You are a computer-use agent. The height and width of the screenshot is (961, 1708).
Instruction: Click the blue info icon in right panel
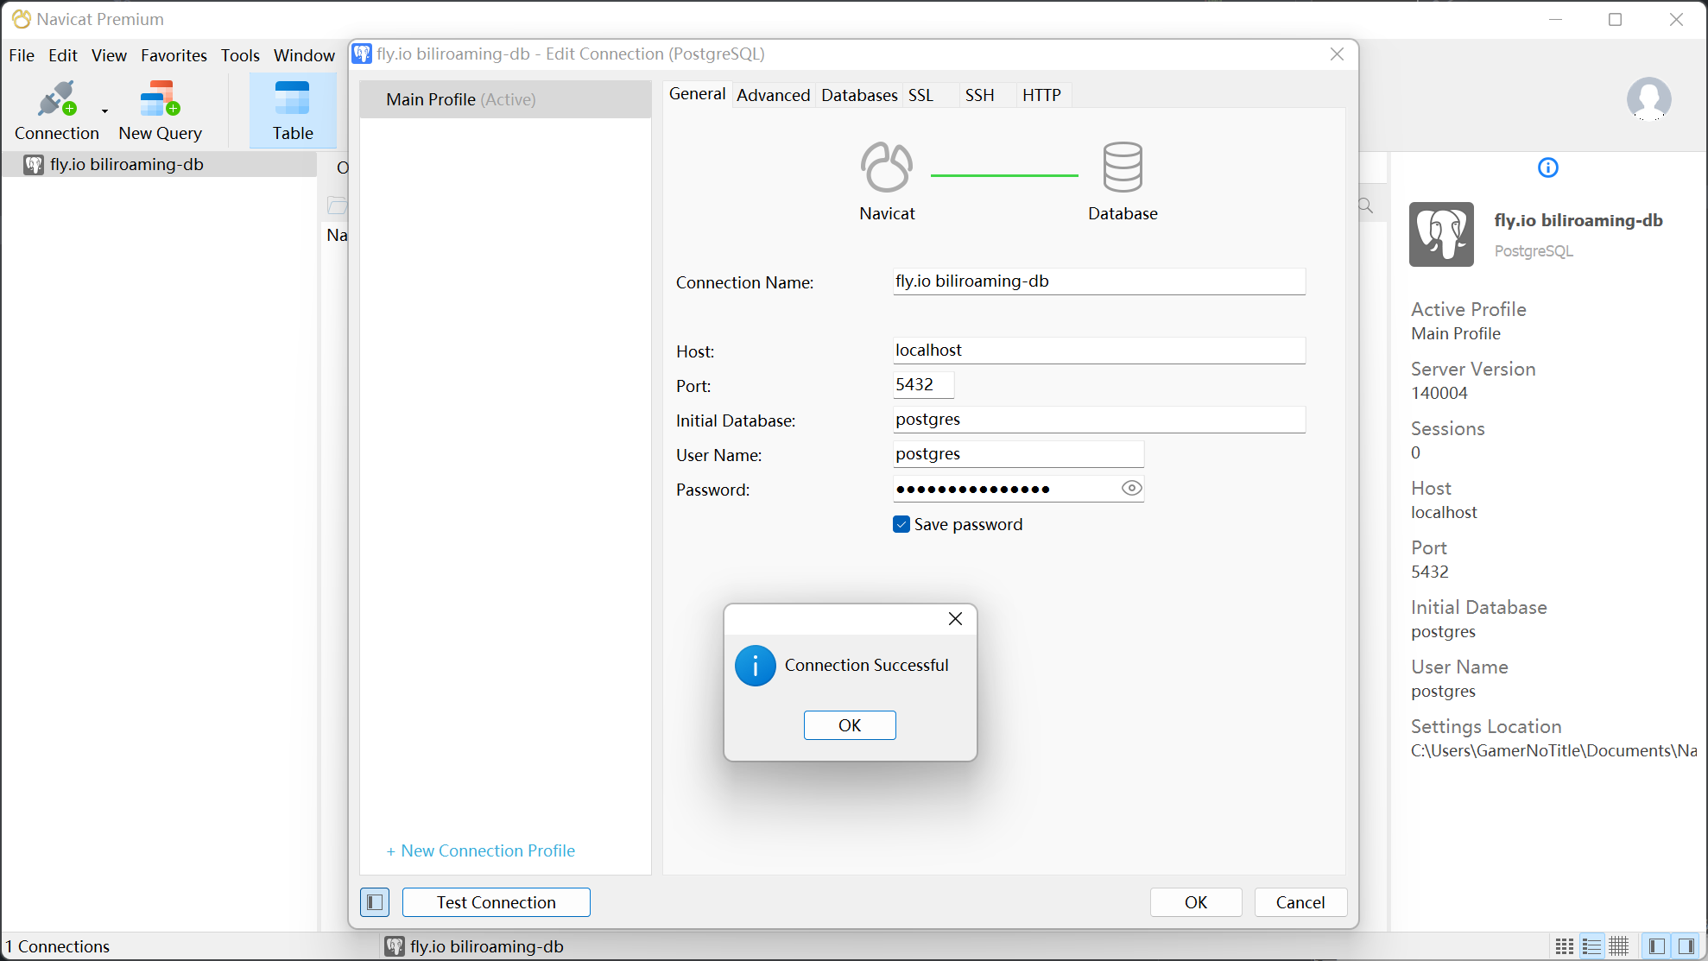pos(1547,168)
